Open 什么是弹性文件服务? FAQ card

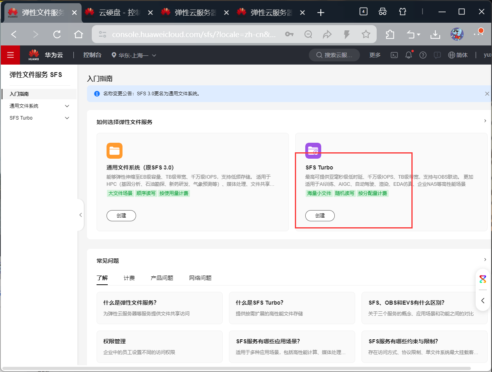[x=160, y=308]
